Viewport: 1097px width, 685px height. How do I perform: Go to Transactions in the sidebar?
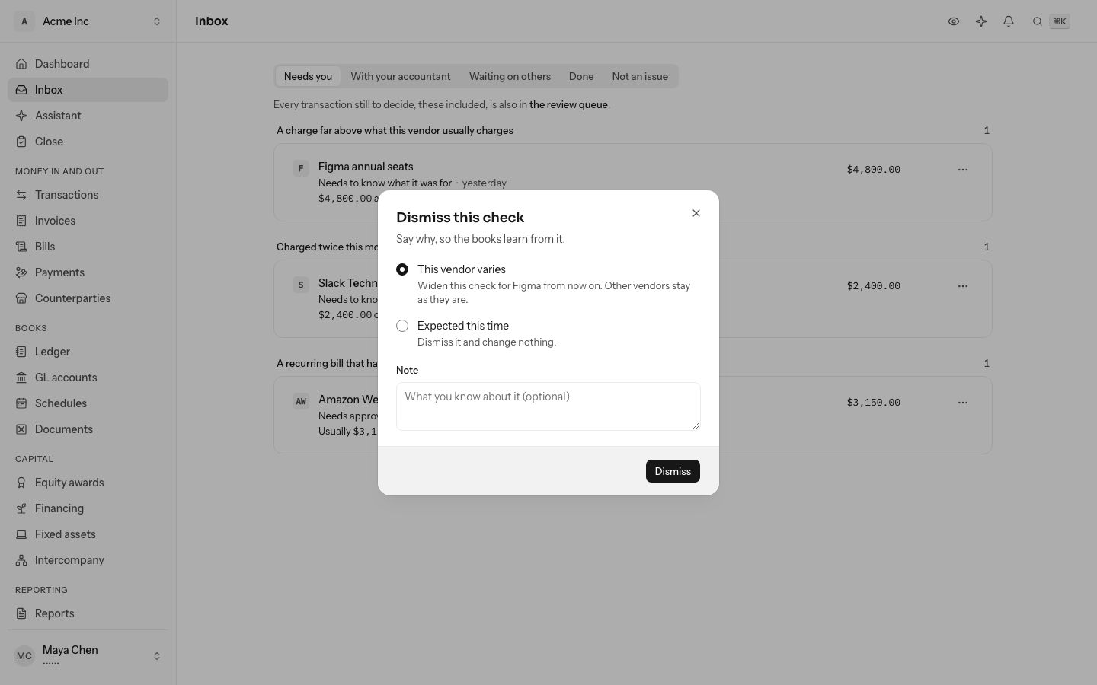[88, 195]
